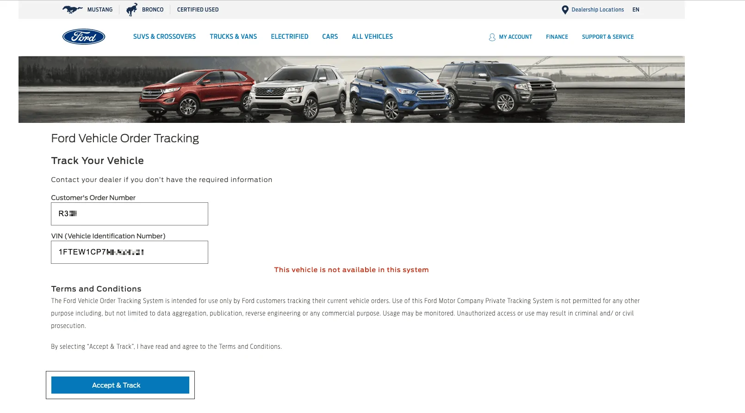
Task: Open the Cars menu
Action: [x=330, y=36]
